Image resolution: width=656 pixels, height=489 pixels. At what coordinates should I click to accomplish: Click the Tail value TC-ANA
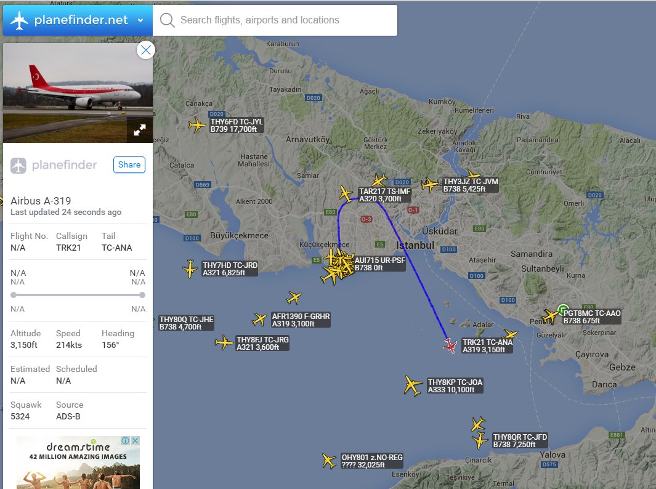(x=116, y=248)
